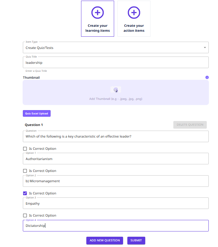Click the Add New Question button
This screenshot has width=218, height=247.
pyautogui.click(x=105, y=240)
